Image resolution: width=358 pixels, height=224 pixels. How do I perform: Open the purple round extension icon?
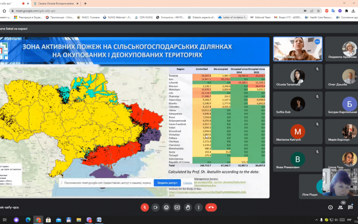340,11
